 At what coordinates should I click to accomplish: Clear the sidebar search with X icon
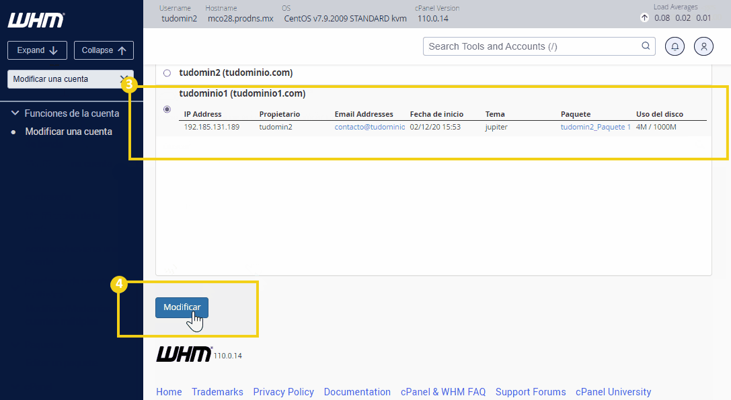(124, 79)
